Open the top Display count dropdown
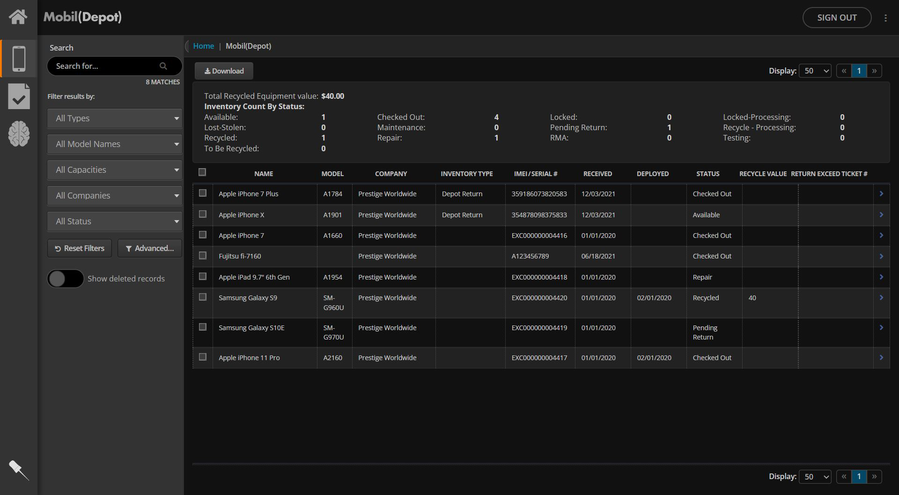Image resolution: width=899 pixels, height=495 pixels. pos(815,71)
